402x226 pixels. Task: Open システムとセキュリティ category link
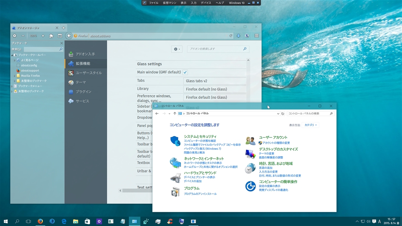(200, 137)
